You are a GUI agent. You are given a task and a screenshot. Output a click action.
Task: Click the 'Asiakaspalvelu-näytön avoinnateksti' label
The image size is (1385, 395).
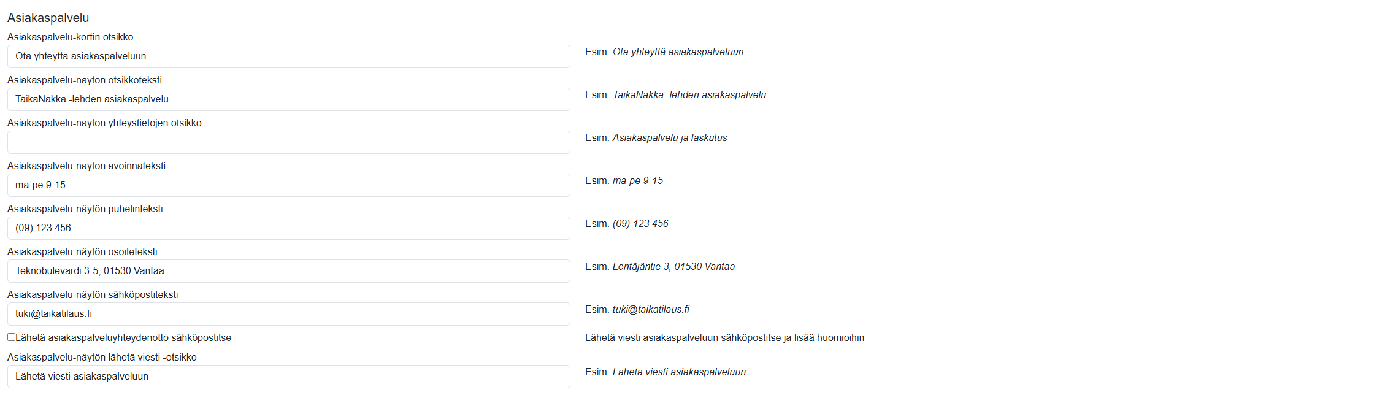point(86,166)
